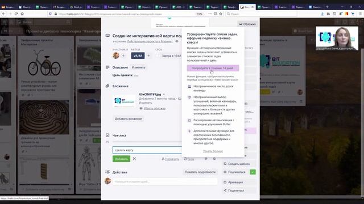Viewport: 364px width, 204px height.
Task: Add a label with the plus button
Action: (149, 56)
